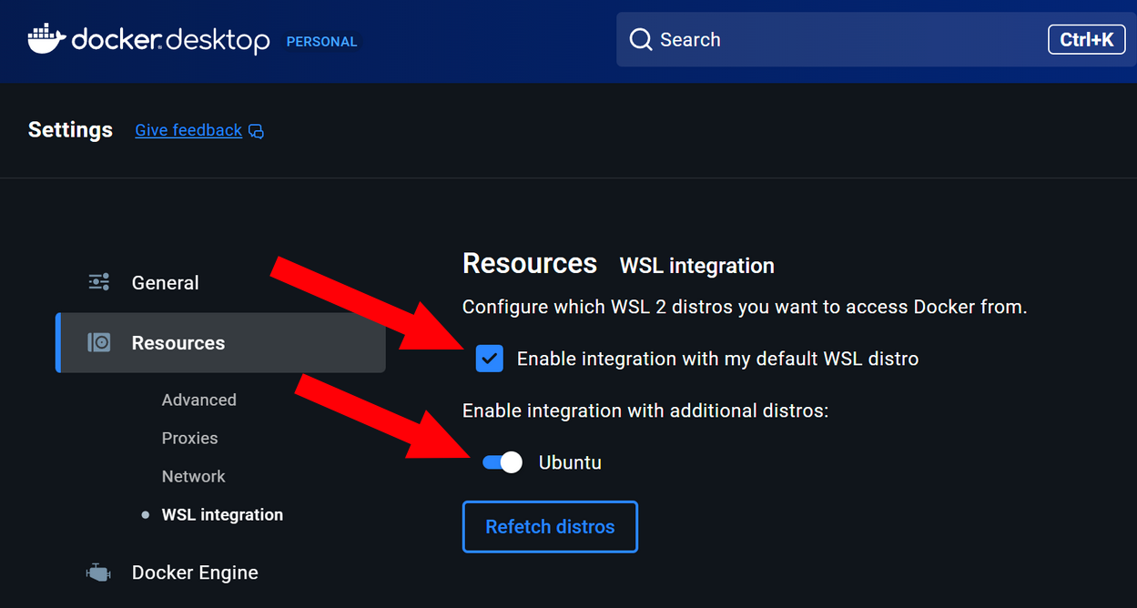The width and height of the screenshot is (1137, 608).
Task: Click the 'WSL integration' heading text
Action: [697, 266]
